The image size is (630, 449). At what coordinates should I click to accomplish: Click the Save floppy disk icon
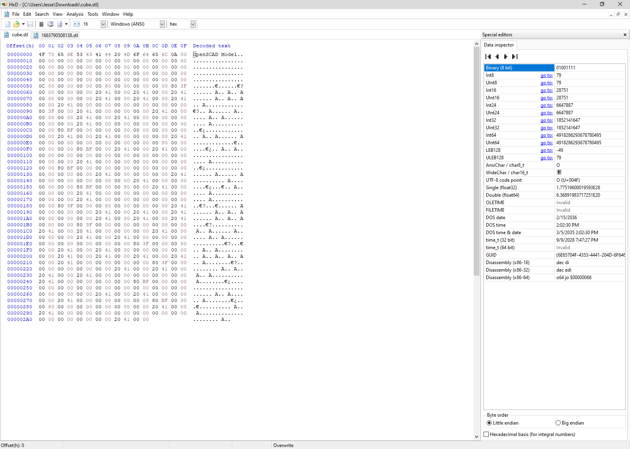[30, 24]
